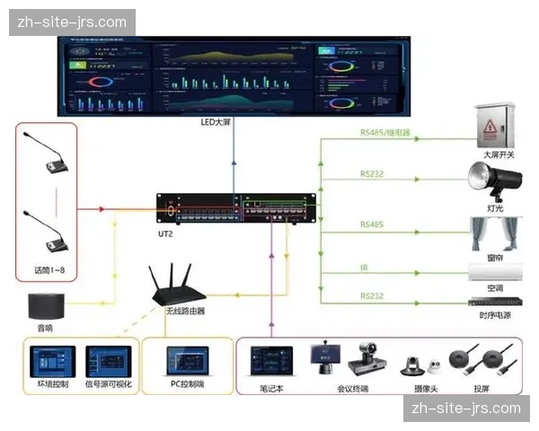Open the 信号源可视化 tablet screen
Screen dimensions: 539x431
[x=108, y=364]
